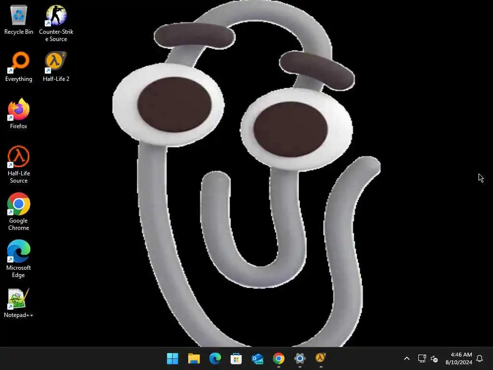The image size is (493, 370).
Task: Select the Half-Life 2 desktop shortcut
Action: 56,66
